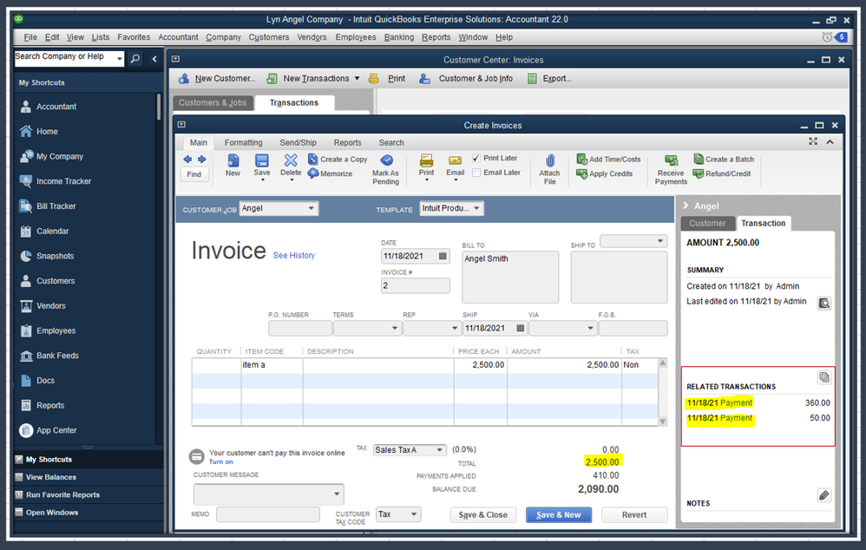Toggle Email Later checkbox

tap(476, 173)
